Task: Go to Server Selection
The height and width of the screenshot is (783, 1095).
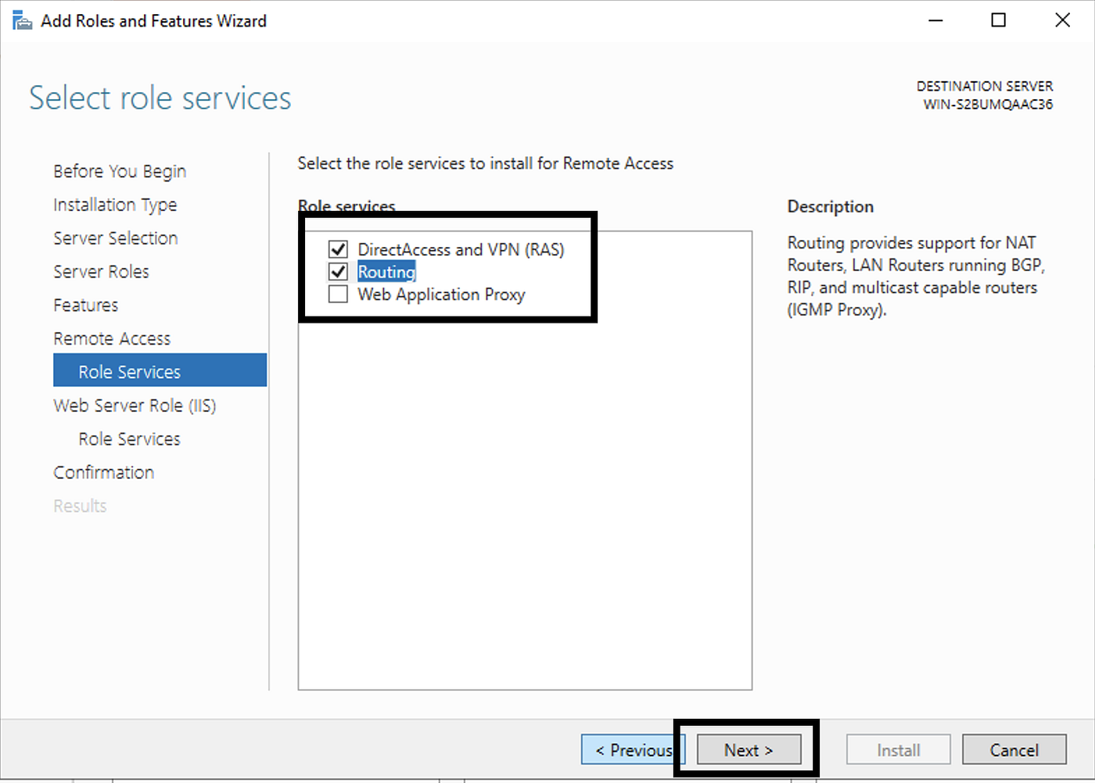Action: coord(115,238)
